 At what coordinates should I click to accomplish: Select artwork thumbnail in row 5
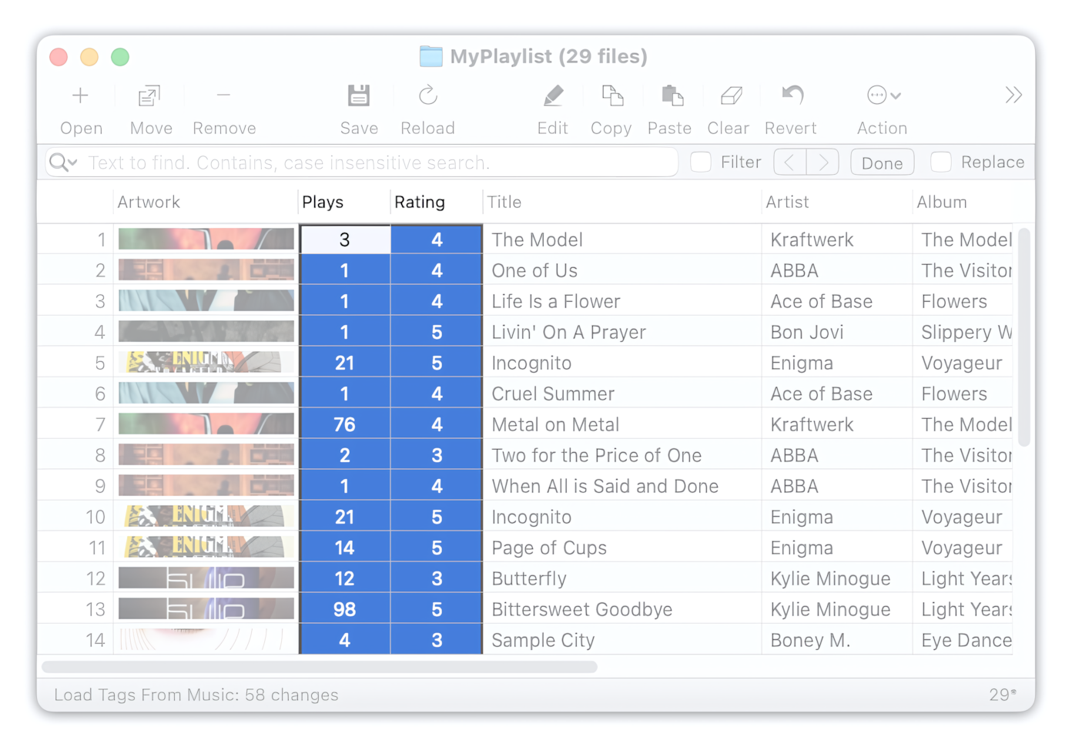tap(206, 363)
